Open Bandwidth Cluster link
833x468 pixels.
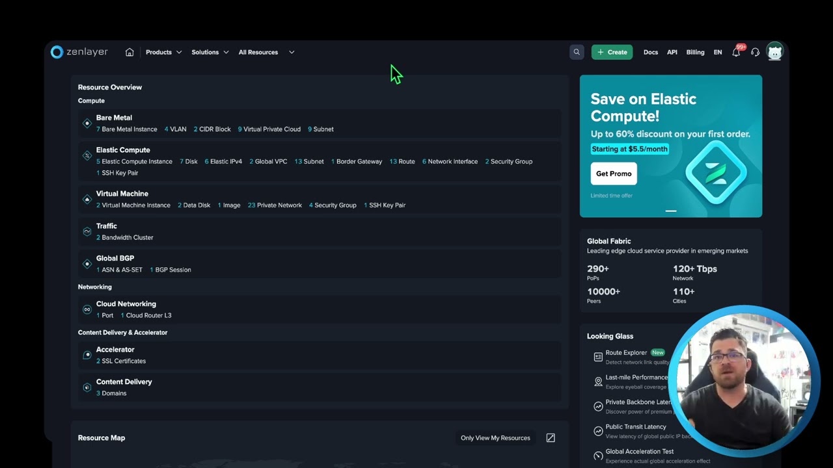click(125, 238)
